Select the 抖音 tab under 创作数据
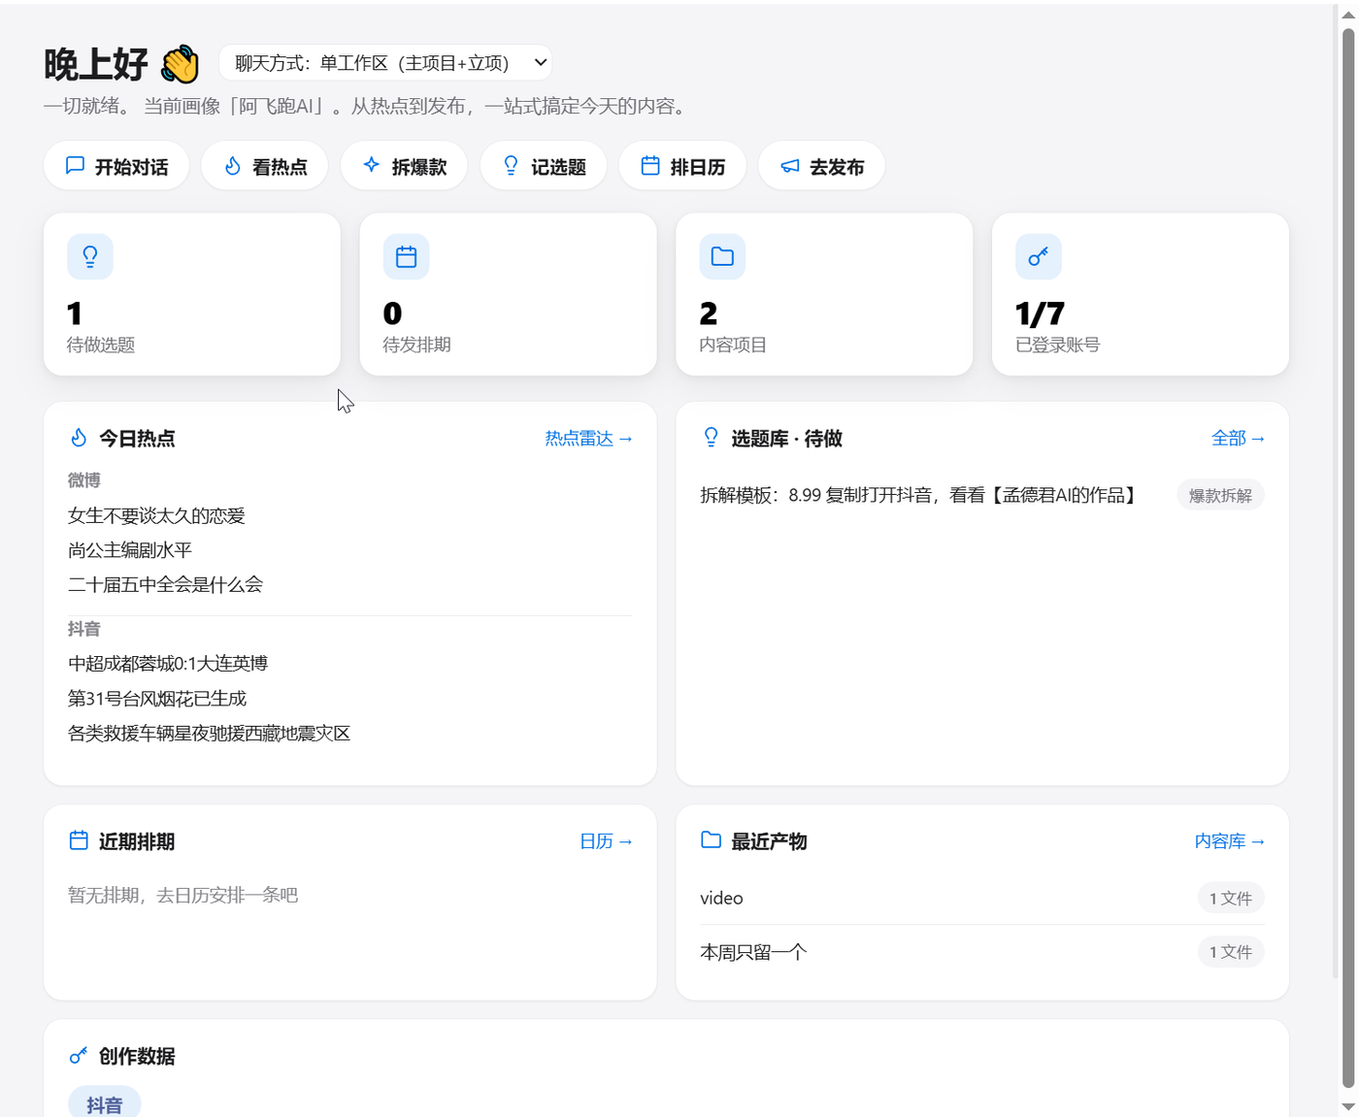Screen dimensions: 1359x1117 click(104, 1104)
